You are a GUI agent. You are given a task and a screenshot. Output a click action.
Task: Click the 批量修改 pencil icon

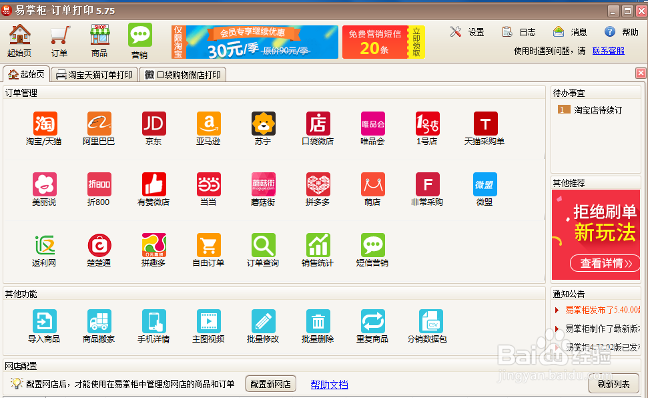pyautogui.click(x=263, y=321)
